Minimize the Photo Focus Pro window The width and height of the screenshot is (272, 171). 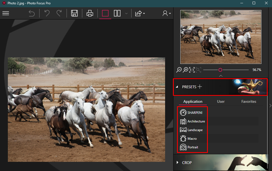241,3
